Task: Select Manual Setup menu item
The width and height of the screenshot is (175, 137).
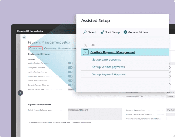Action: (x=50, y=48)
